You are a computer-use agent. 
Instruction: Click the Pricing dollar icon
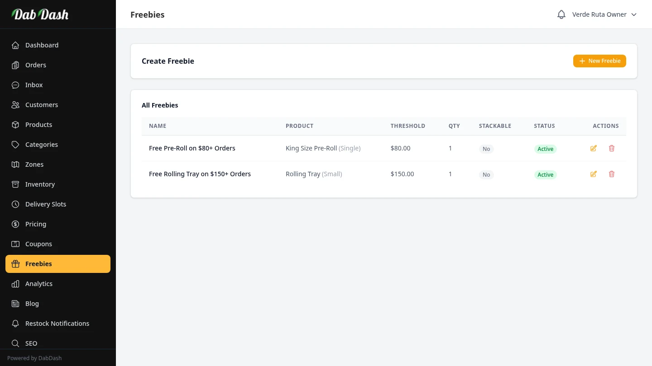point(15,224)
